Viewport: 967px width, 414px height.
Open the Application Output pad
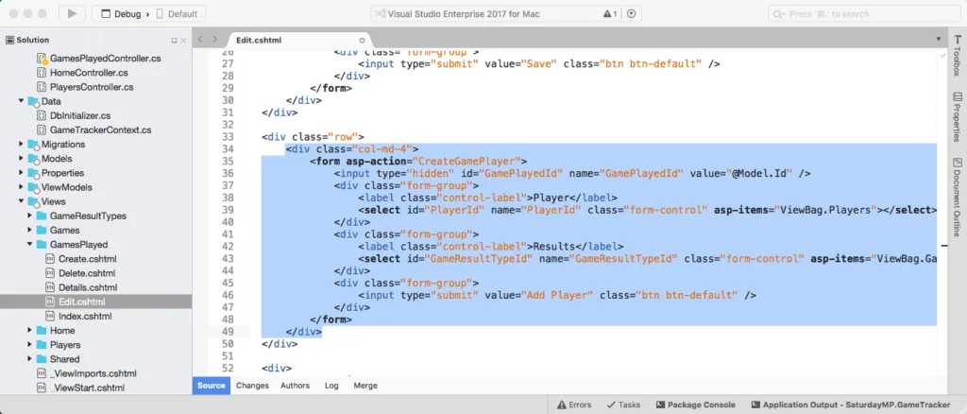tap(851, 405)
